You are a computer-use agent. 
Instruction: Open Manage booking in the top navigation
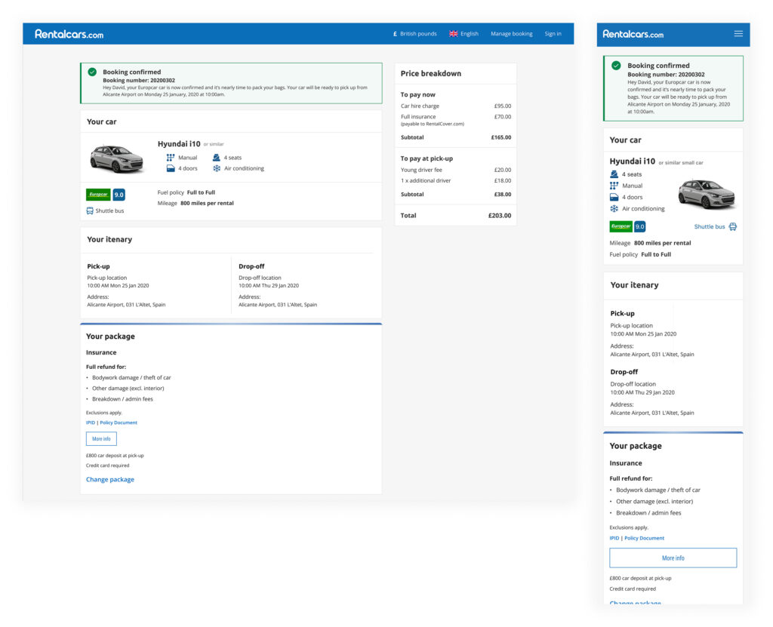(x=511, y=34)
